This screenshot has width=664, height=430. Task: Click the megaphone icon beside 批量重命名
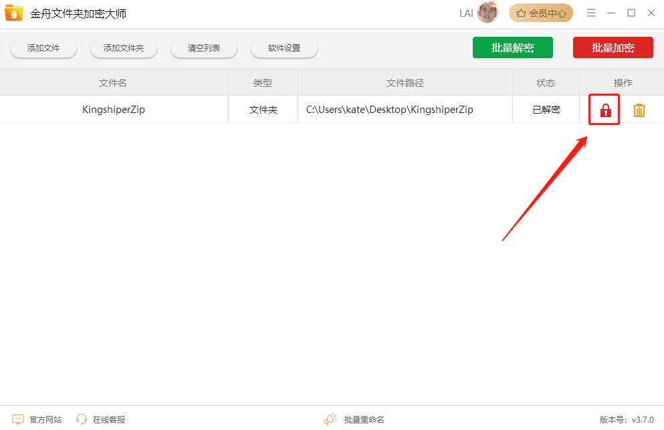pyautogui.click(x=330, y=419)
